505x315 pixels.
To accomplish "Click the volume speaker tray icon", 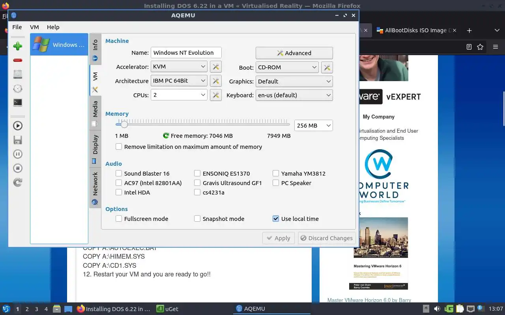I will point(437,309).
